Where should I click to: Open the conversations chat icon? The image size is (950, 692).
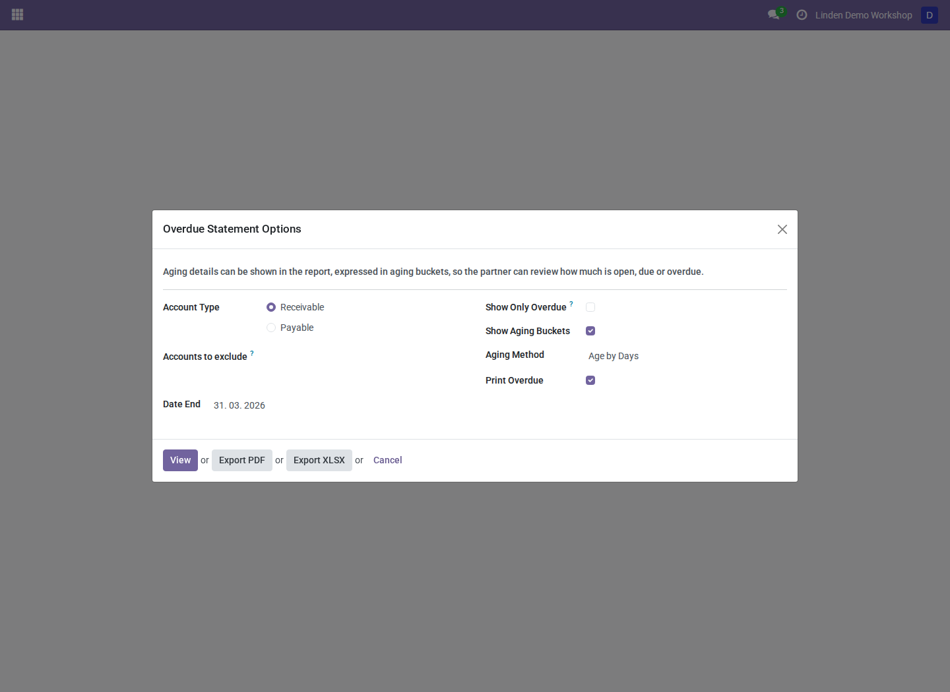coord(774,14)
